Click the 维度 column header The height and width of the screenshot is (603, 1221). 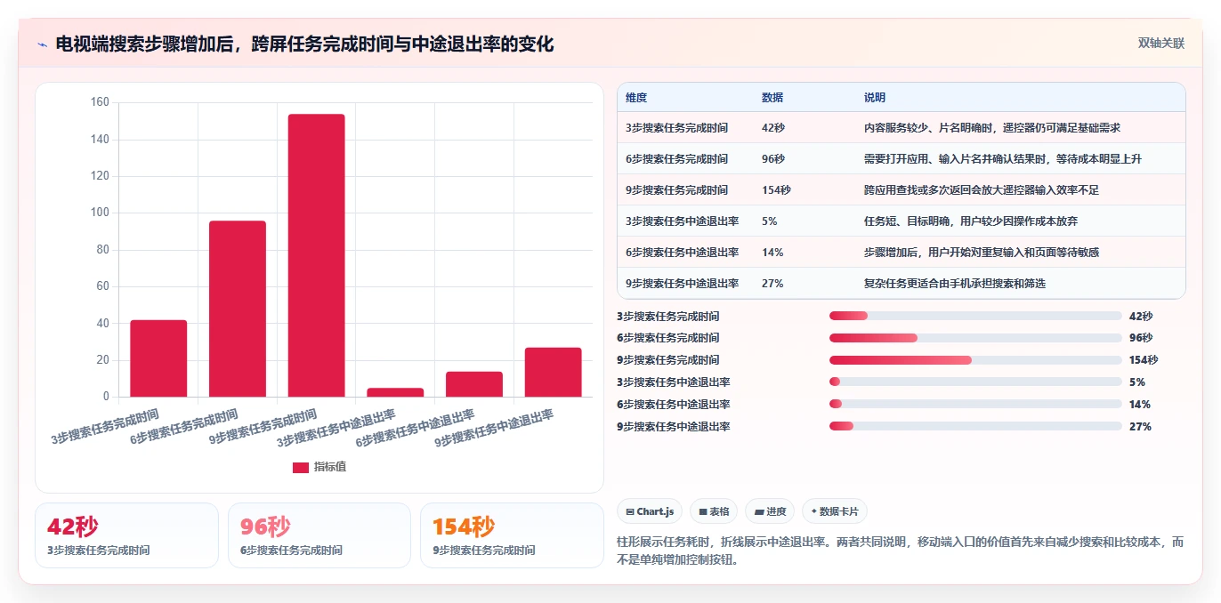(636, 98)
